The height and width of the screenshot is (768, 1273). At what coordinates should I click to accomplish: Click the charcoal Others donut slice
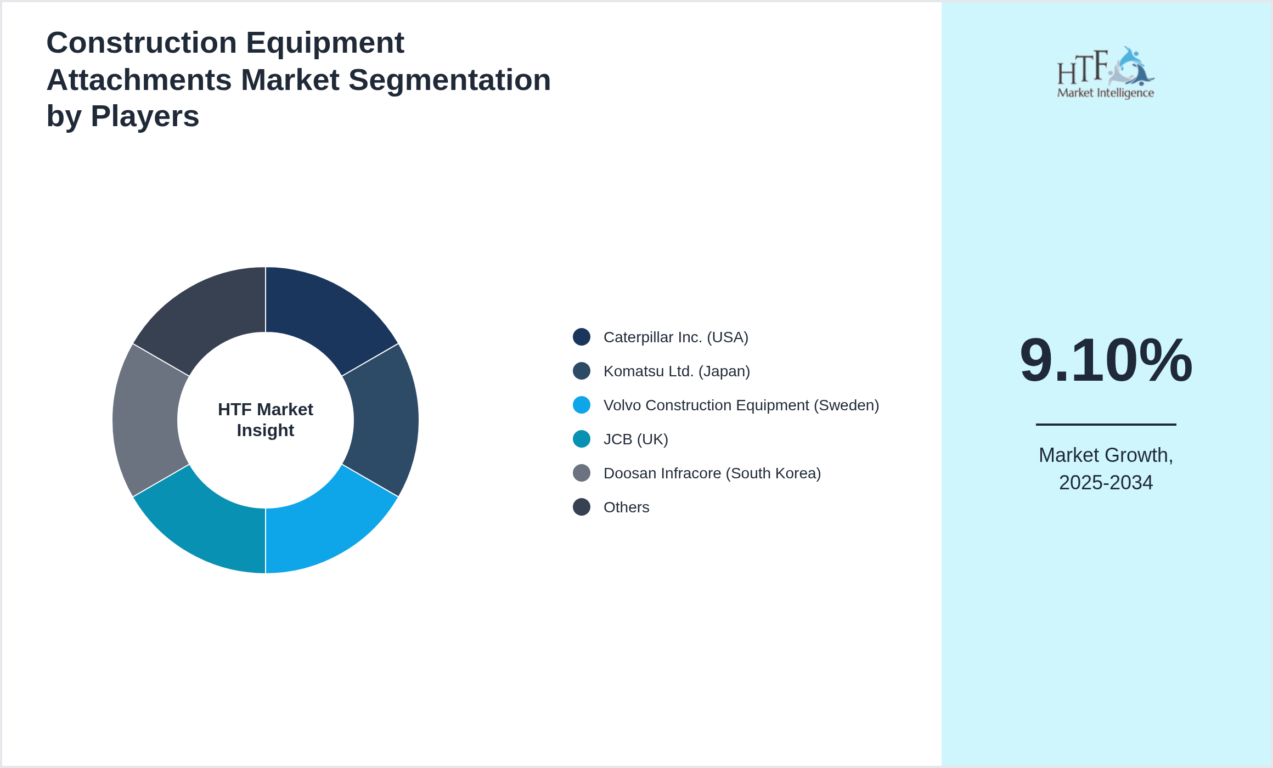[x=204, y=315]
